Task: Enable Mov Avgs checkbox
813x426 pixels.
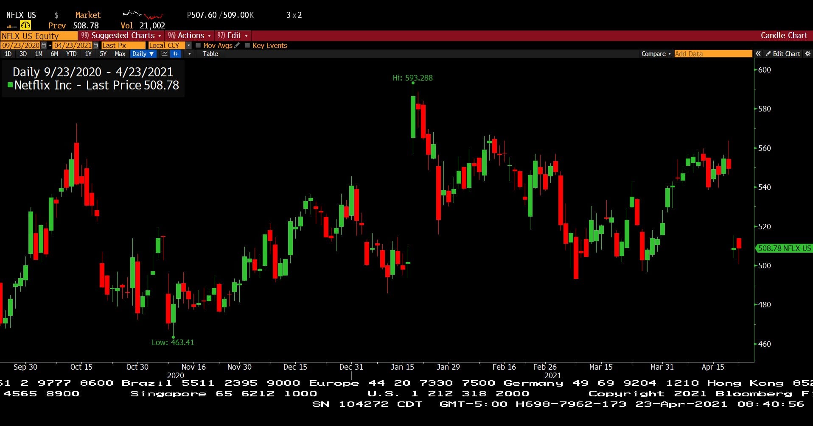Action: [198, 45]
